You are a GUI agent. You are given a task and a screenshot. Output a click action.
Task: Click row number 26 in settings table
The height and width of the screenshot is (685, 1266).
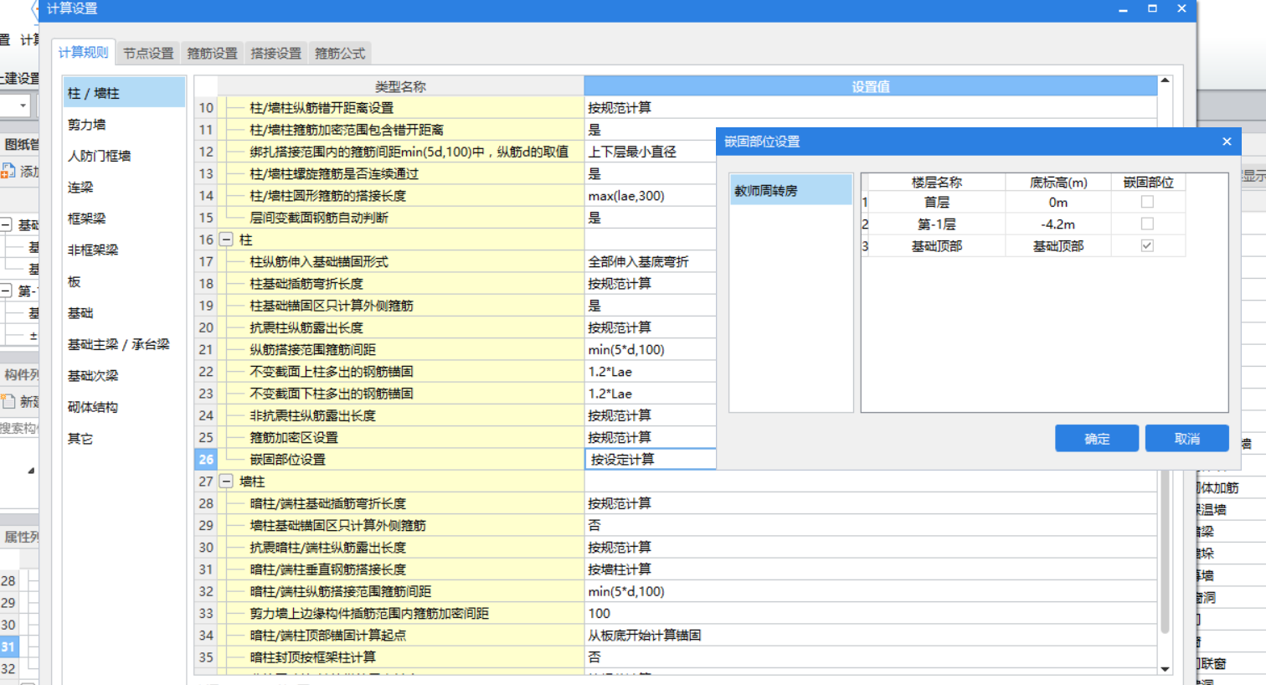(x=206, y=459)
